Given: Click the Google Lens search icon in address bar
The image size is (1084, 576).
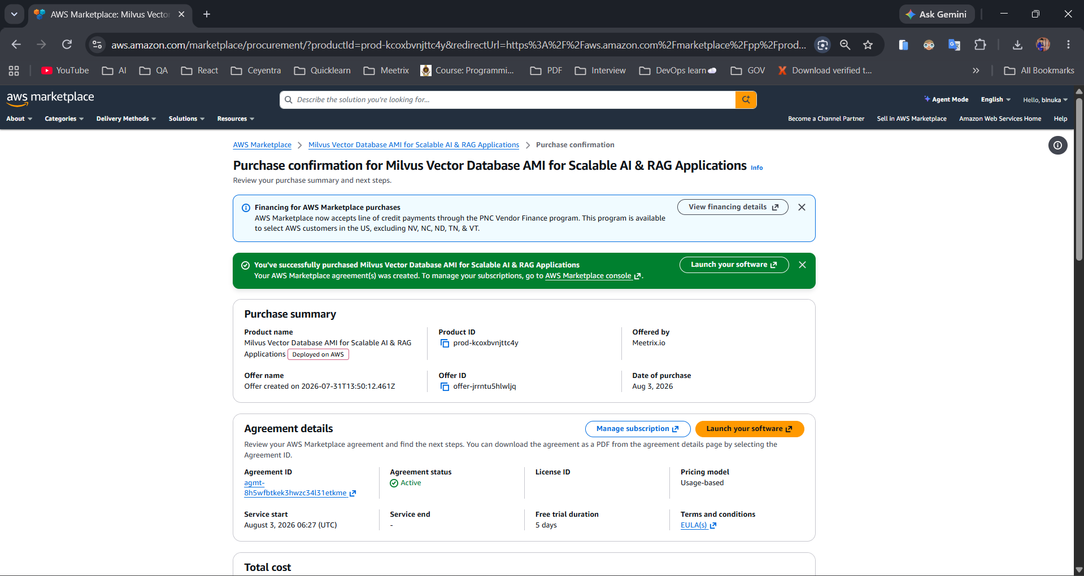Looking at the screenshot, I should click(x=823, y=45).
